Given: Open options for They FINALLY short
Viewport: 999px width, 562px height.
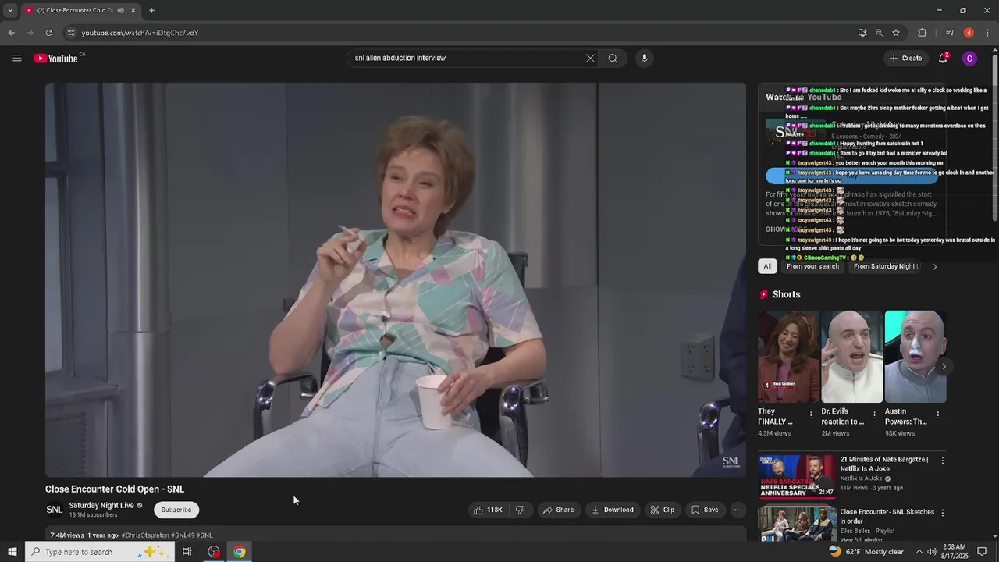Looking at the screenshot, I should [811, 415].
